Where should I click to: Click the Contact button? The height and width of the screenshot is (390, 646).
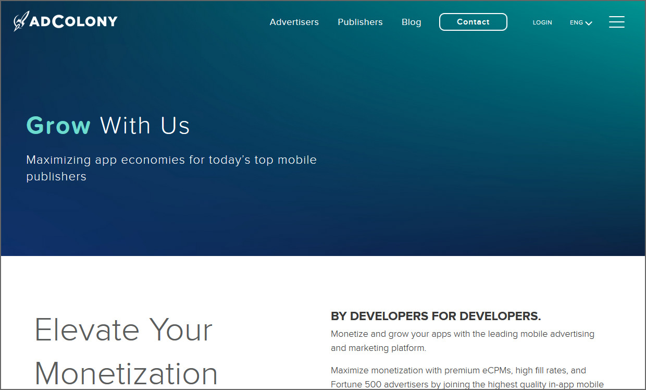[473, 22]
